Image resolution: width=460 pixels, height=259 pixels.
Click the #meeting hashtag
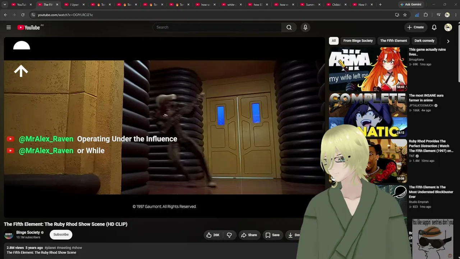click(64, 248)
